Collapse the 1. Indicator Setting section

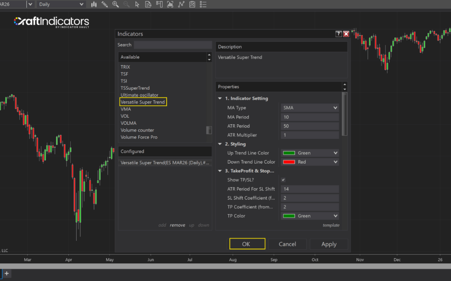coord(220,98)
